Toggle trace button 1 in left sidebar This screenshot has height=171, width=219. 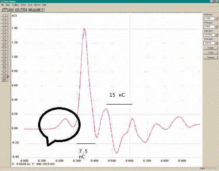(4, 15)
